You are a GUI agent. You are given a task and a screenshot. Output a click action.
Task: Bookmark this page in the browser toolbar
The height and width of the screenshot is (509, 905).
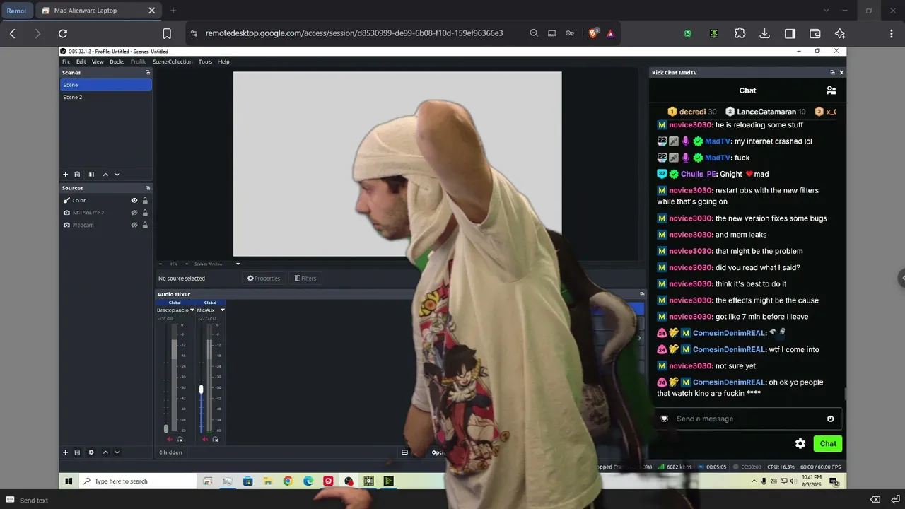167,33
